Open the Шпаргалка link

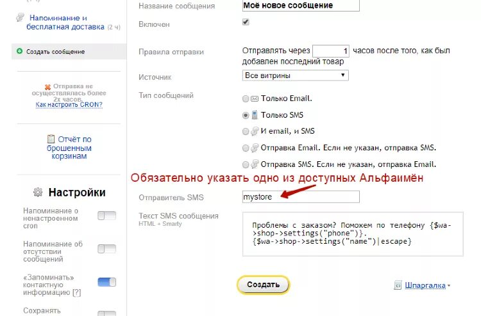tap(425, 285)
